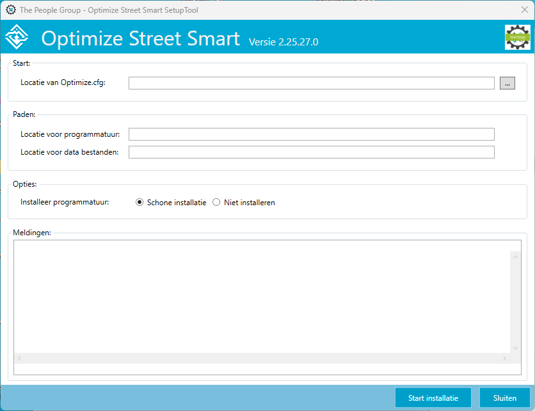Close the SetupTool window with the X
535x411 pixels.
[x=524, y=10]
